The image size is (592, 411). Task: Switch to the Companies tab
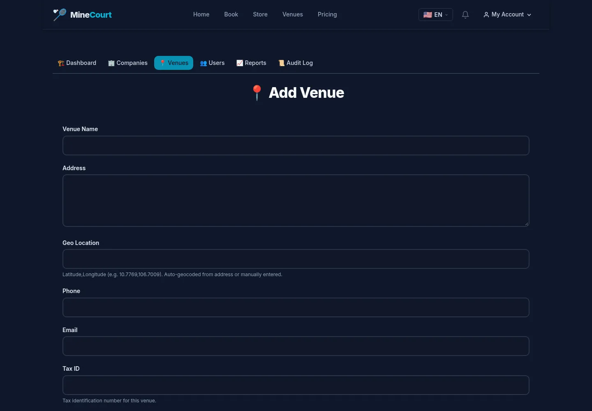128,63
